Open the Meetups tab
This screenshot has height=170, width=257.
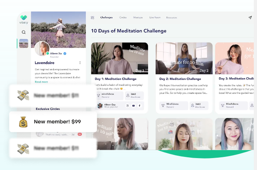pyautogui.click(x=138, y=17)
